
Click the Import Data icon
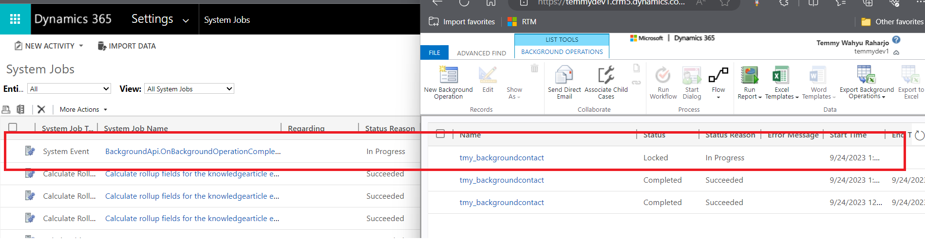click(x=102, y=46)
